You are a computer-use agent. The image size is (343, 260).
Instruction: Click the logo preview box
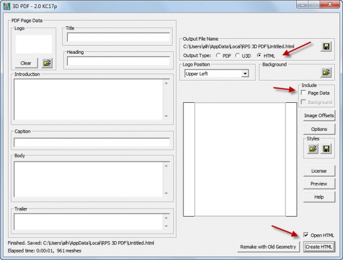tap(34, 44)
